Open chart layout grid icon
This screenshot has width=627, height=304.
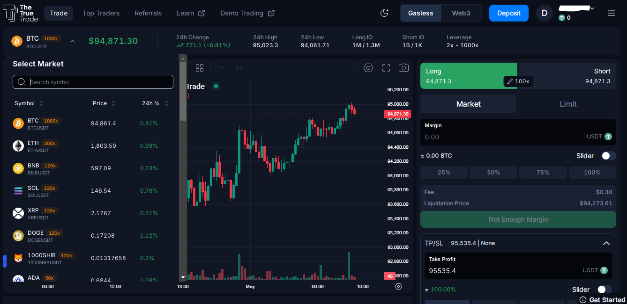pyautogui.click(x=200, y=68)
